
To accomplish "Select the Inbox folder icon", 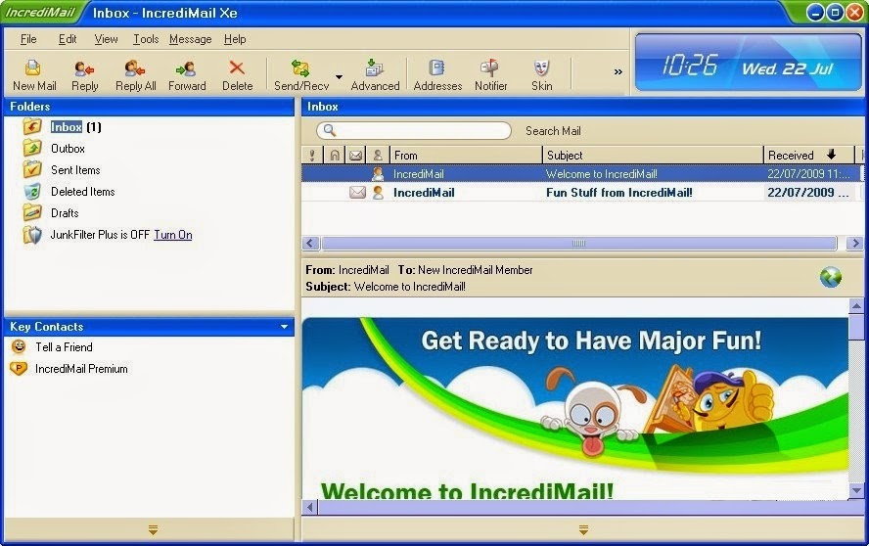I will 32,126.
